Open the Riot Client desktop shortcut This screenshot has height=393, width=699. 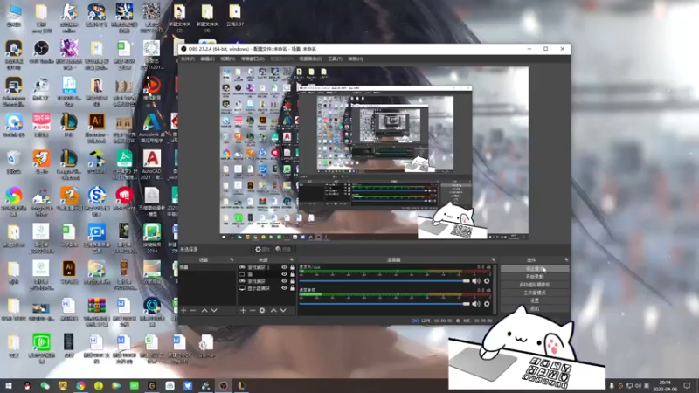point(124,199)
